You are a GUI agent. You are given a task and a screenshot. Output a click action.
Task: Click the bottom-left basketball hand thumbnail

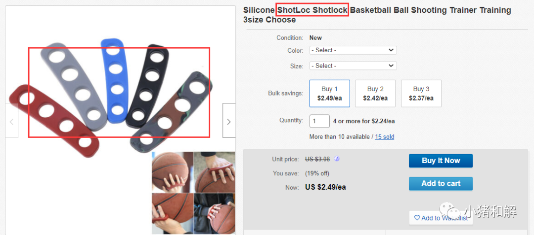tap(173, 214)
